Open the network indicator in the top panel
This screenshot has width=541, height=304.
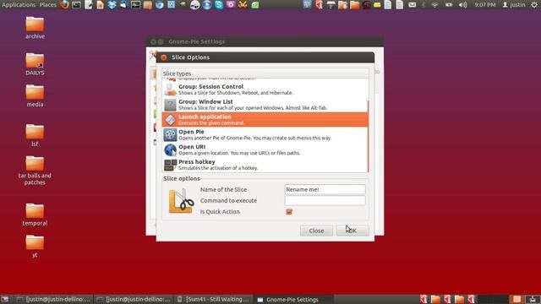click(435, 5)
